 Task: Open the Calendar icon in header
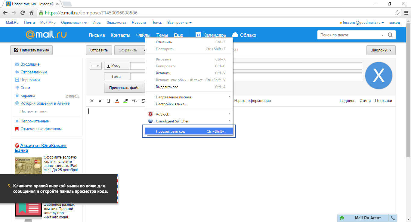coord(198,35)
